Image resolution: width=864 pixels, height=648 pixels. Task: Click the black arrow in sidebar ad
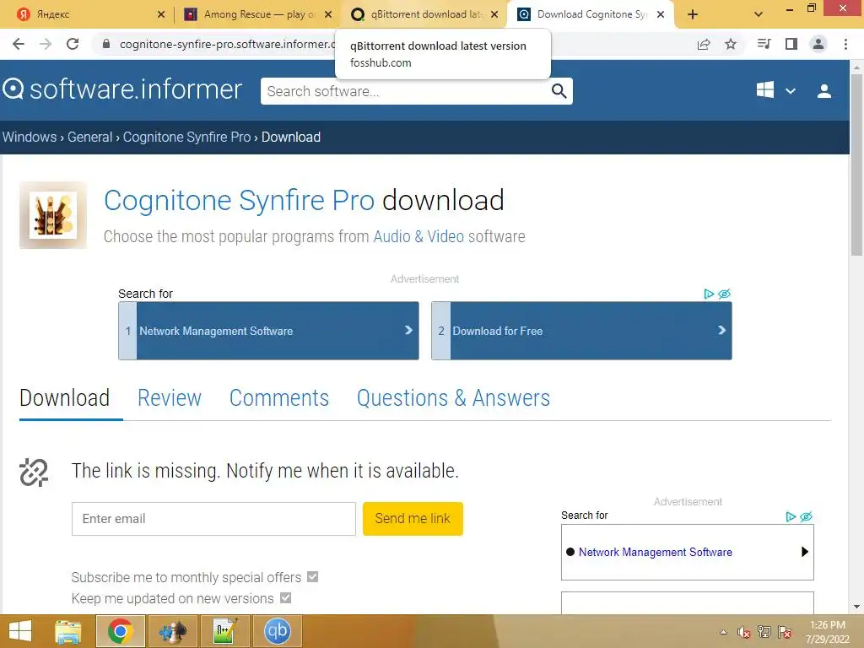pos(804,552)
